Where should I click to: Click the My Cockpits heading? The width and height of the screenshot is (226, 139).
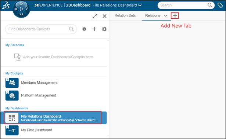click(x=14, y=73)
